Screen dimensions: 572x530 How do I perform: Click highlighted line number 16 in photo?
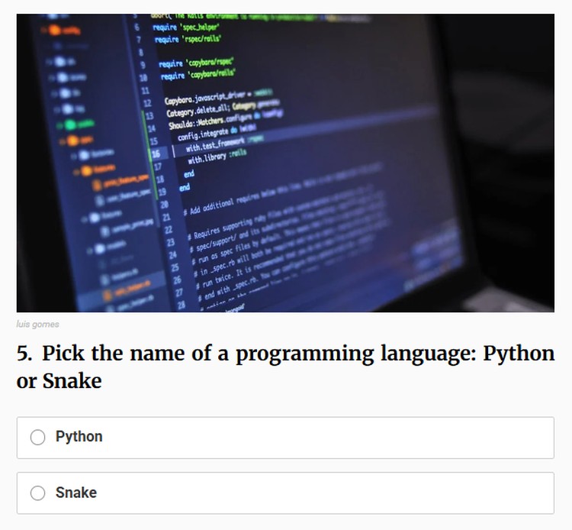coord(156,153)
